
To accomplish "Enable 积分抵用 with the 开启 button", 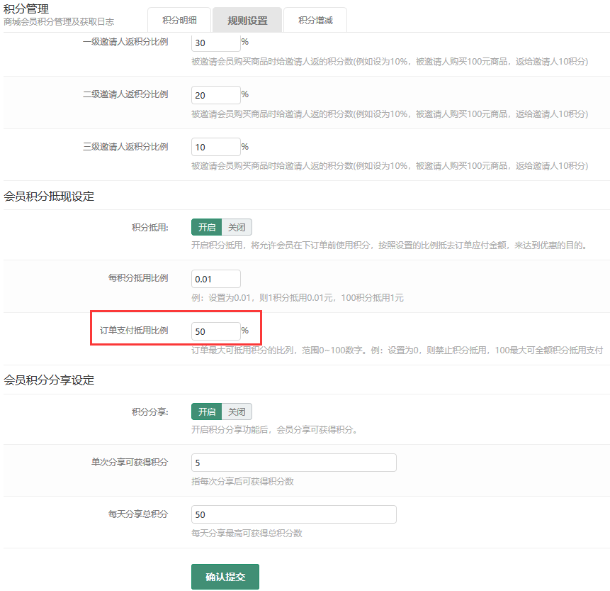I will point(206,227).
